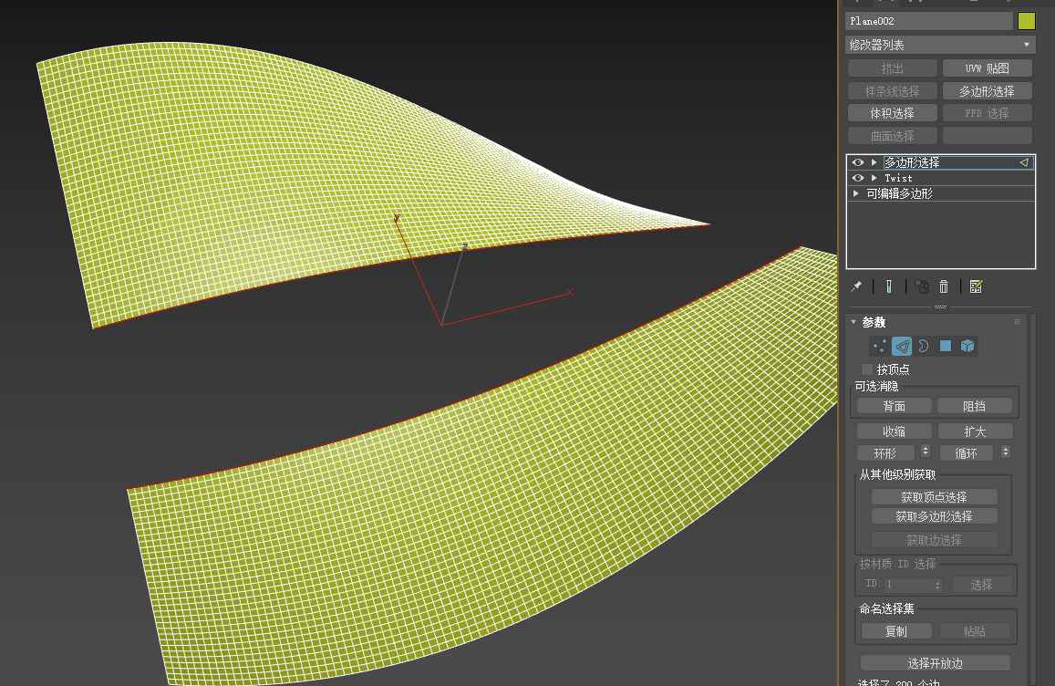This screenshot has width=1055, height=686.
Task: Click the 背面 ignore button
Action: (x=895, y=406)
